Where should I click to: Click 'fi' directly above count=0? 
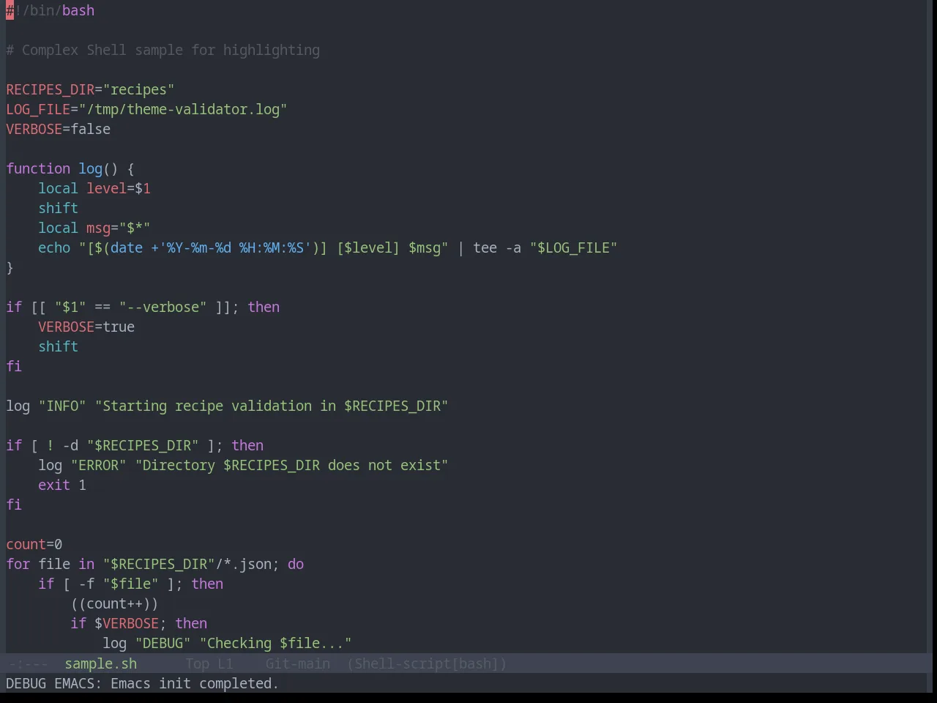(x=14, y=505)
